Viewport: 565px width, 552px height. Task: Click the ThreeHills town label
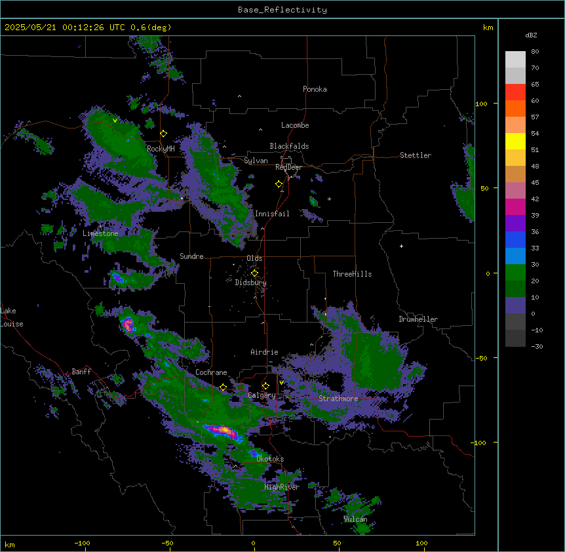[352, 274]
